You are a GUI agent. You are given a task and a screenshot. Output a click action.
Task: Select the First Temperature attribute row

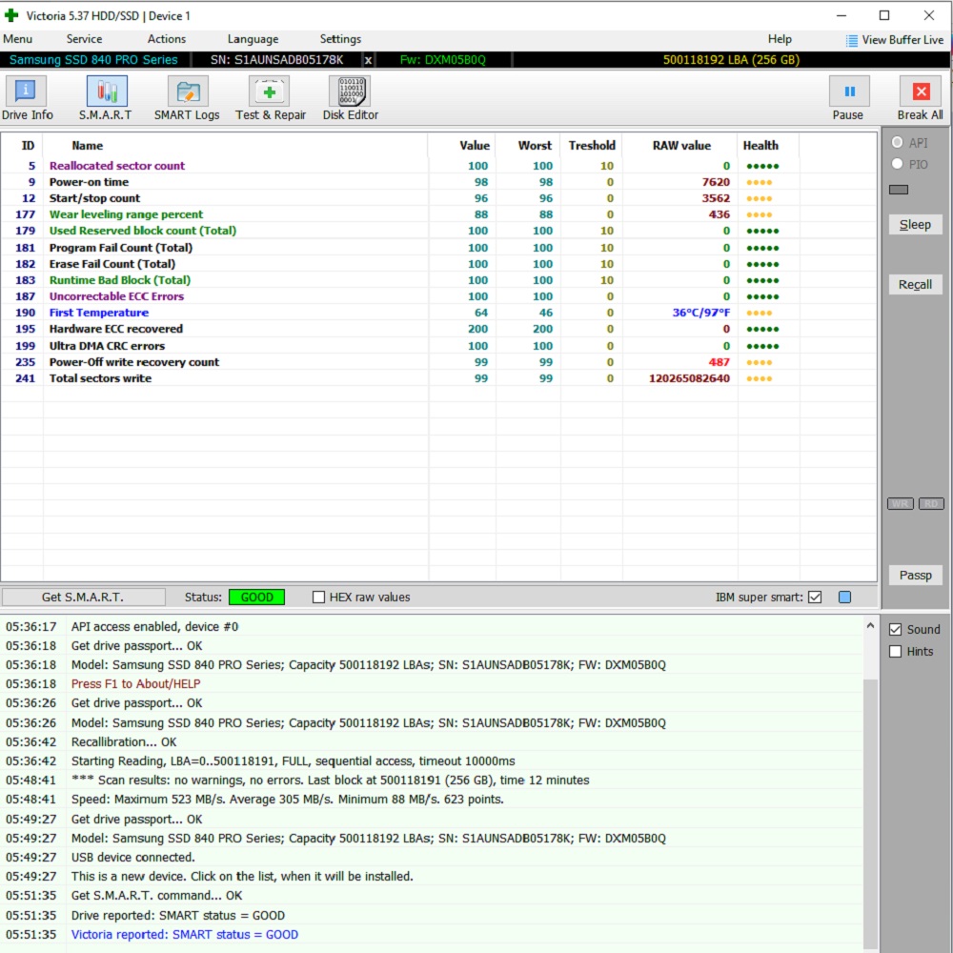(x=438, y=313)
